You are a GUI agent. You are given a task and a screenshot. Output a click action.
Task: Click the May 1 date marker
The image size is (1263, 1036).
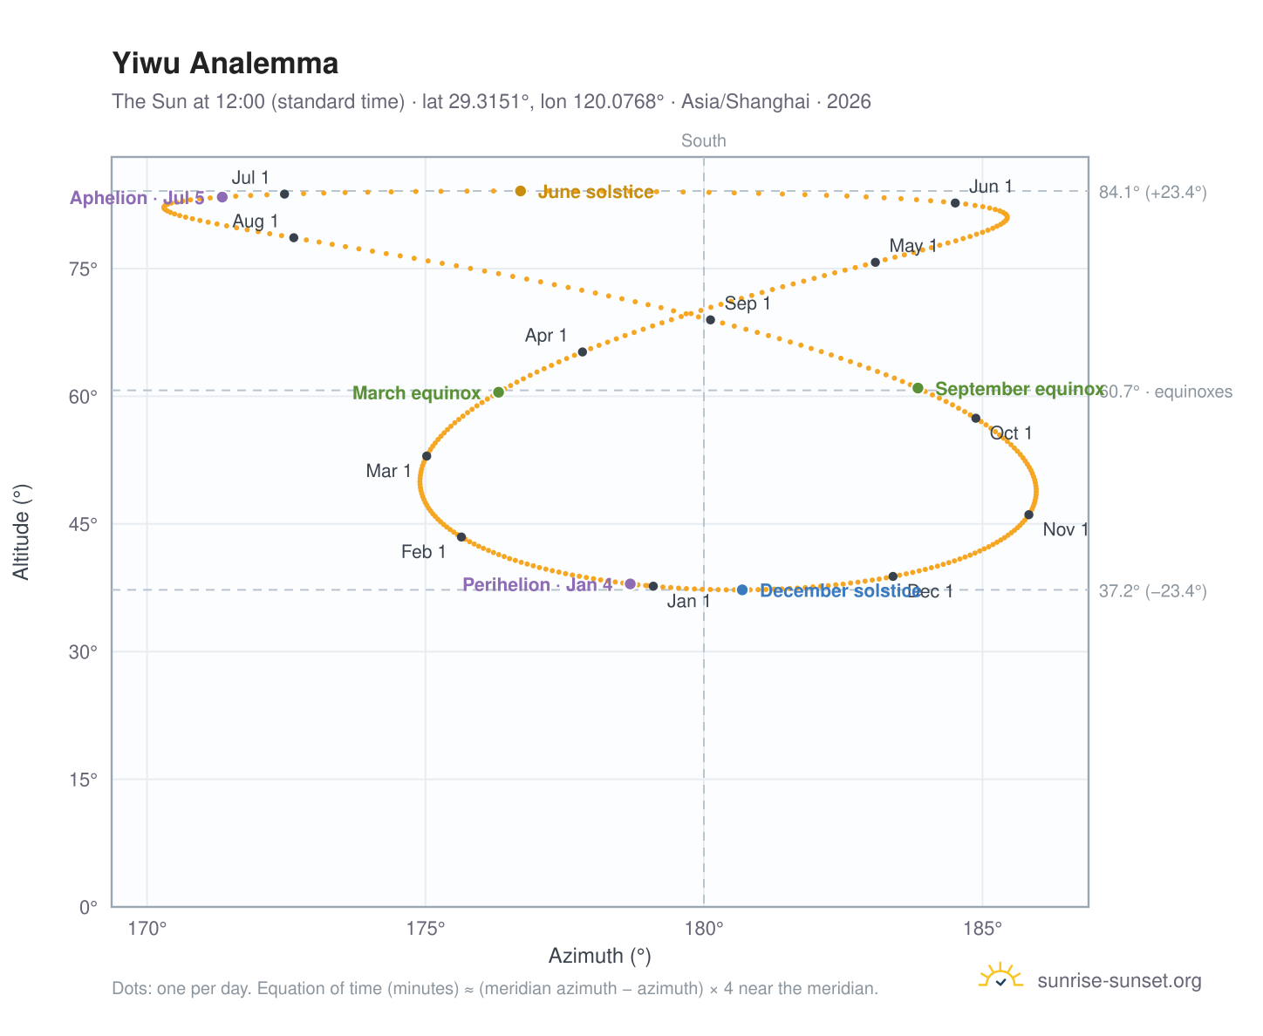[876, 262]
